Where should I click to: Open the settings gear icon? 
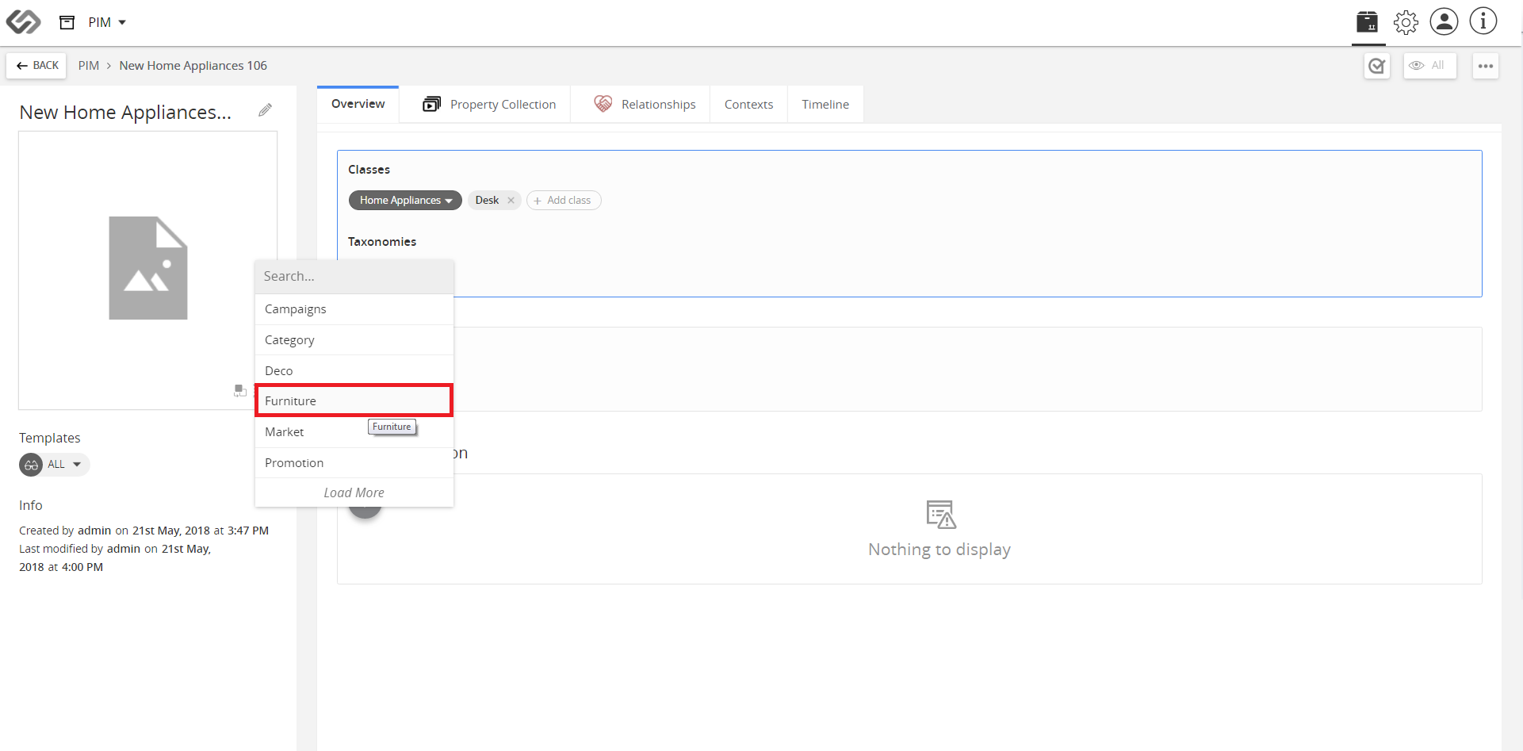pos(1406,21)
